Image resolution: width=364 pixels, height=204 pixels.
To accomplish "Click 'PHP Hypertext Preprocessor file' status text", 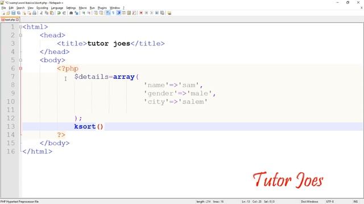I will (19, 202).
